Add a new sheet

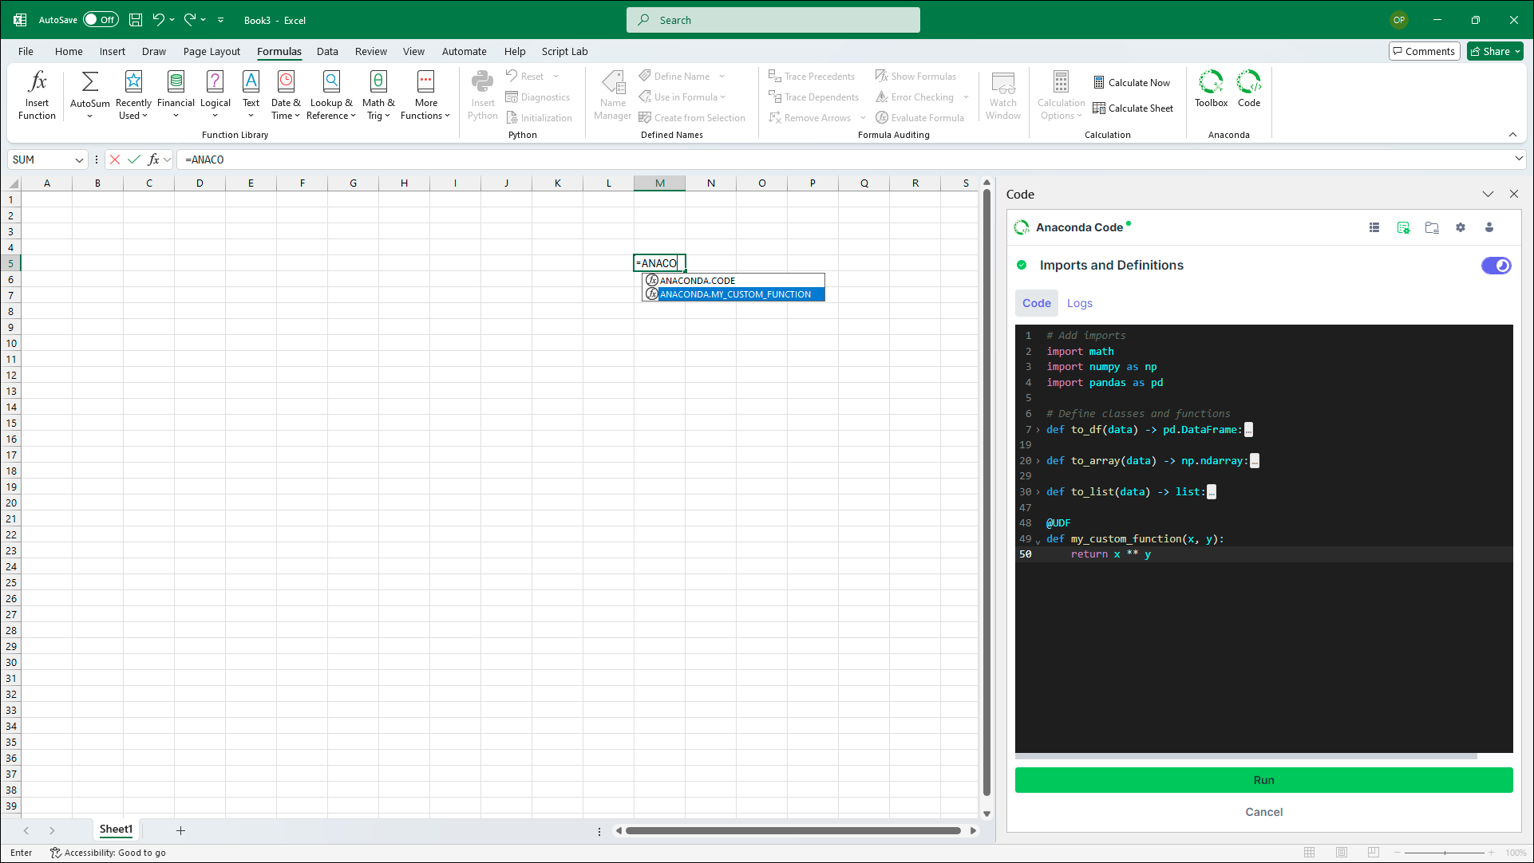pos(180,830)
